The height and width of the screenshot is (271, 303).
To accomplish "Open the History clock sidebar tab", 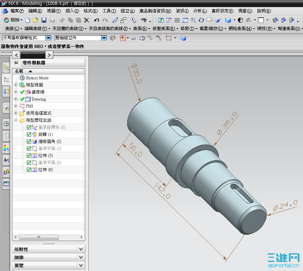I will coord(6,124).
